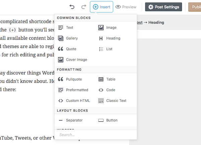Add a Custom HTML block
The width and height of the screenshot is (201, 145).
click(x=74, y=101)
